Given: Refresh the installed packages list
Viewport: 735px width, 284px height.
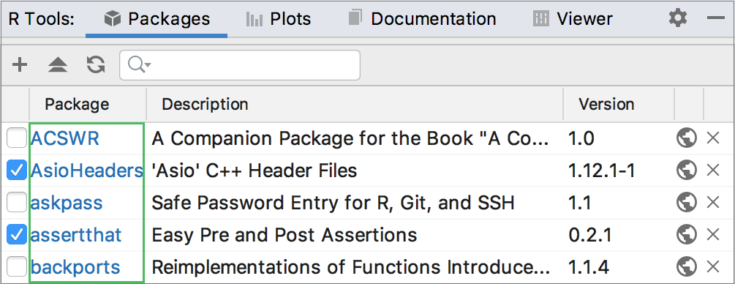Looking at the screenshot, I should pyautogui.click(x=96, y=65).
